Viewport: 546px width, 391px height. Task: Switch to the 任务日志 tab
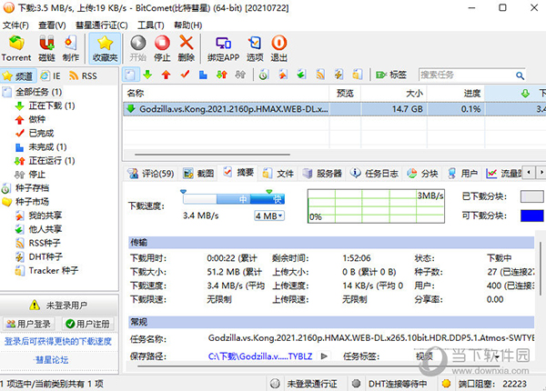376,173
